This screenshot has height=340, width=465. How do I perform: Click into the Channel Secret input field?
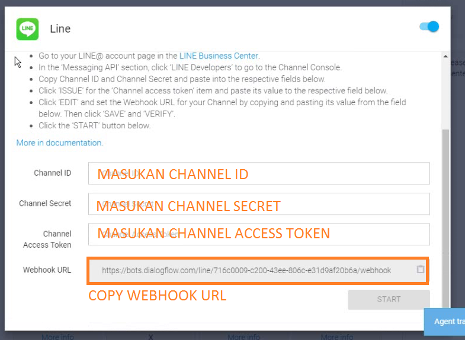pos(259,204)
